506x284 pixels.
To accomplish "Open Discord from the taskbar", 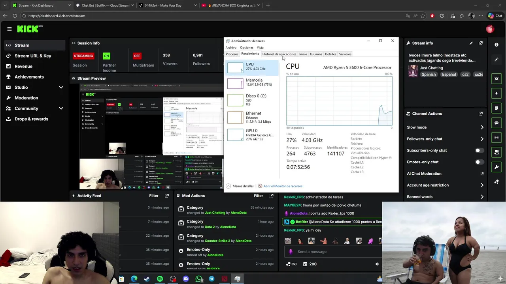I will [x=186, y=279].
